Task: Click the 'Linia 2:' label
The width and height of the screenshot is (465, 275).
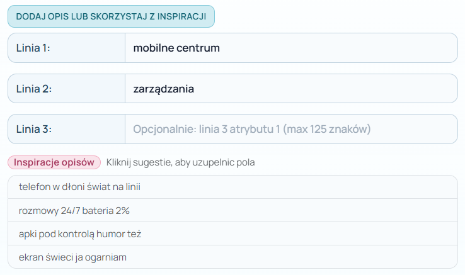Action: coord(33,89)
